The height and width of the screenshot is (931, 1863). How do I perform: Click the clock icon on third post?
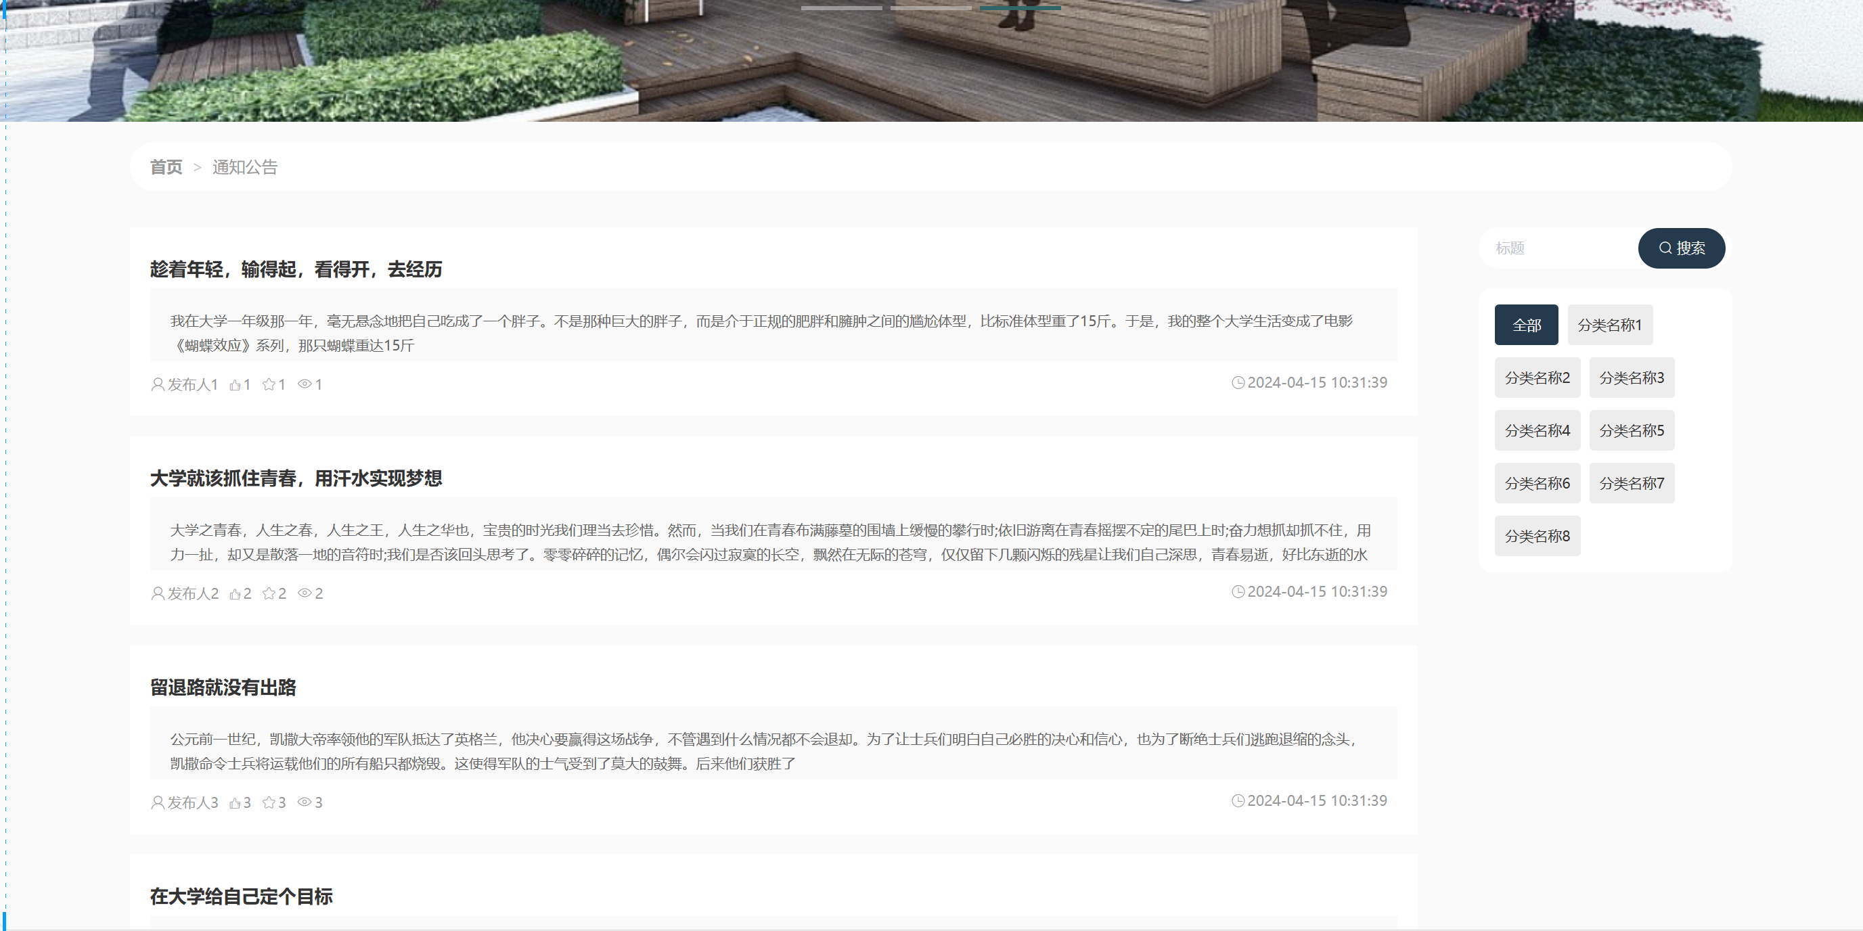[x=1238, y=801]
